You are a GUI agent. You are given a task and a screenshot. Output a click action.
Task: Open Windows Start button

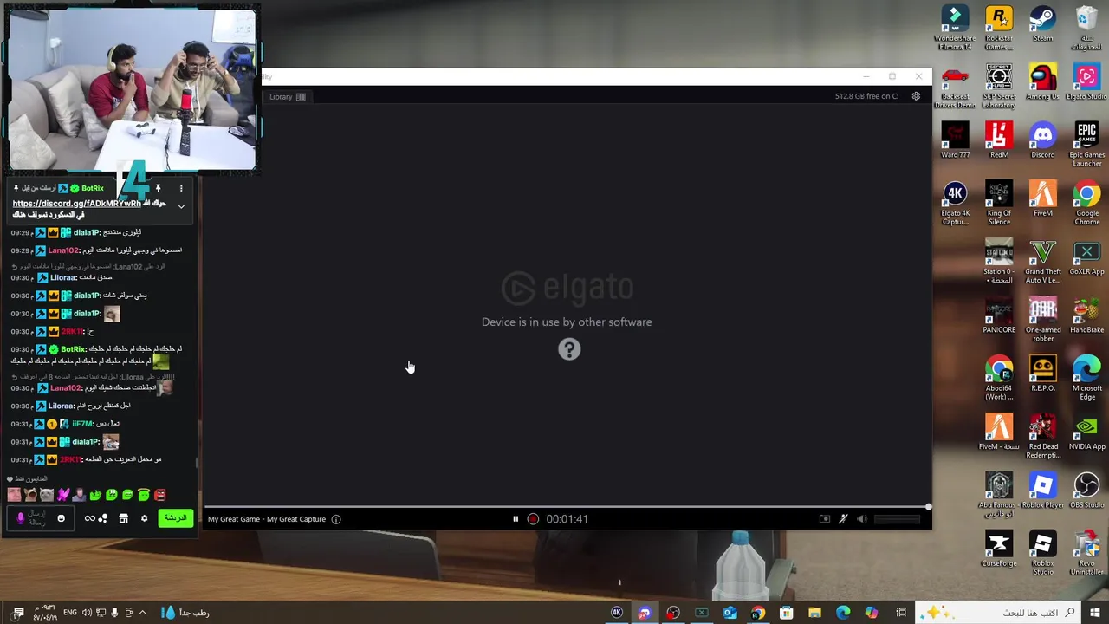tap(1094, 613)
